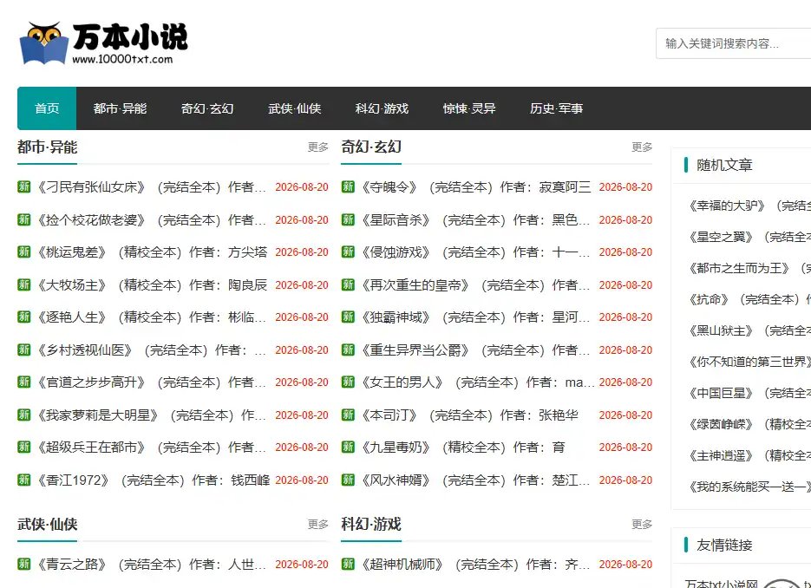Click the green 新 icon beside 《刁民有张仙女床》
The height and width of the screenshot is (588, 811).
pyautogui.click(x=23, y=186)
